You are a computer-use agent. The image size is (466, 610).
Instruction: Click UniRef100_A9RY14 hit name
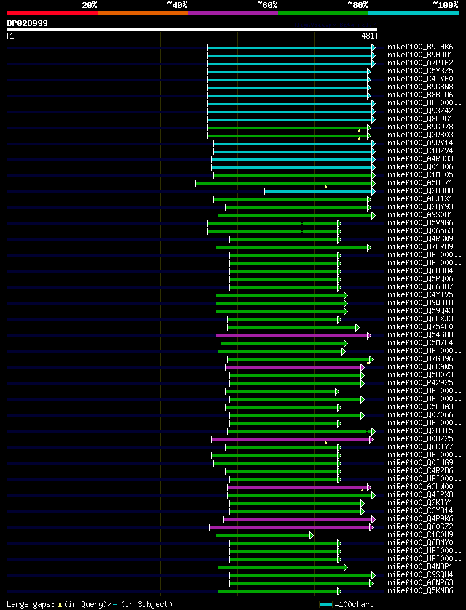tap(418, 143)
